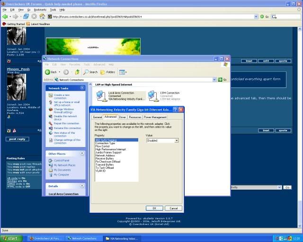Screen dimensions: 303x242
Task: Click Firefox Forward arrow button
Action: pos(16,17)
